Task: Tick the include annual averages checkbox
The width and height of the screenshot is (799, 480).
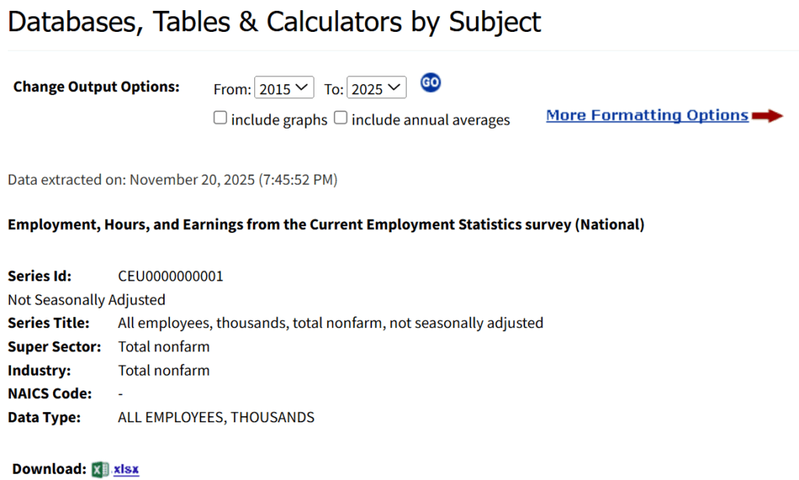Action: pos(341,118)
